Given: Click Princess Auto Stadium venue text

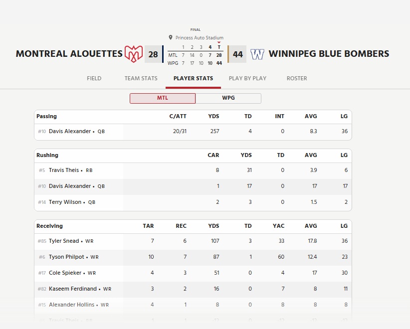Looking at the screenshot, I should [200, 37].
